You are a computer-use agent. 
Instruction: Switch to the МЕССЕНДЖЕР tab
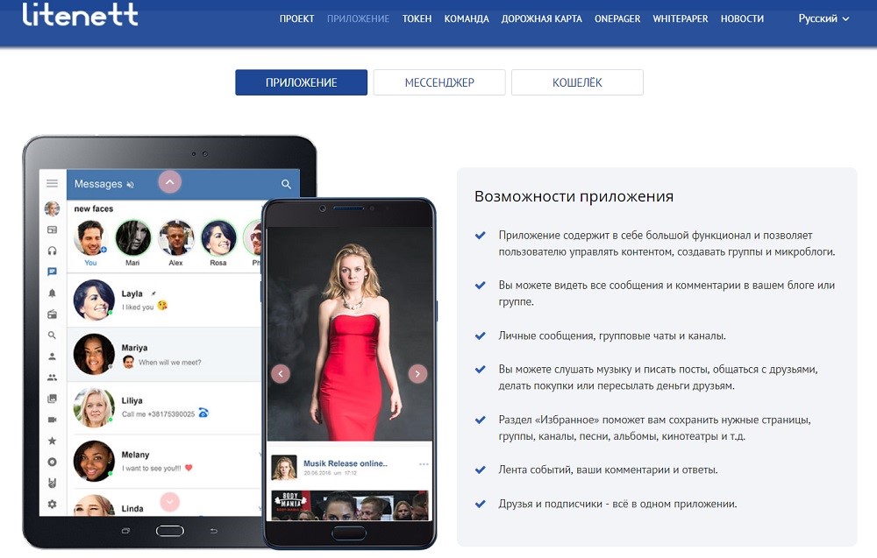click(439, 82)
